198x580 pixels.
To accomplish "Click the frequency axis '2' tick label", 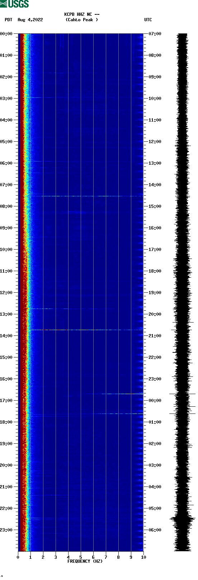I will [x=43, y=557].
